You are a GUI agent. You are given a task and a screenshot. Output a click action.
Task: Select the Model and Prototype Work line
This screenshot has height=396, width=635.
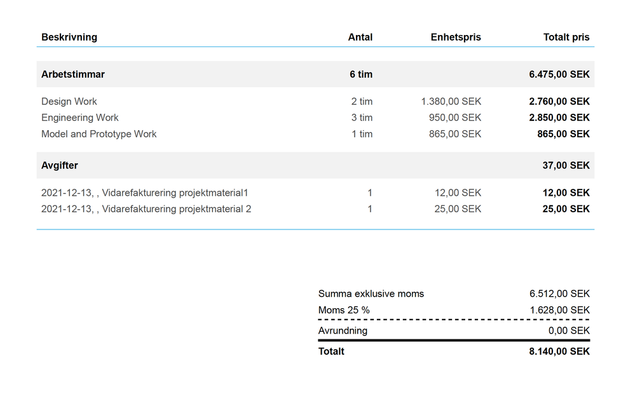click(315, 134)
